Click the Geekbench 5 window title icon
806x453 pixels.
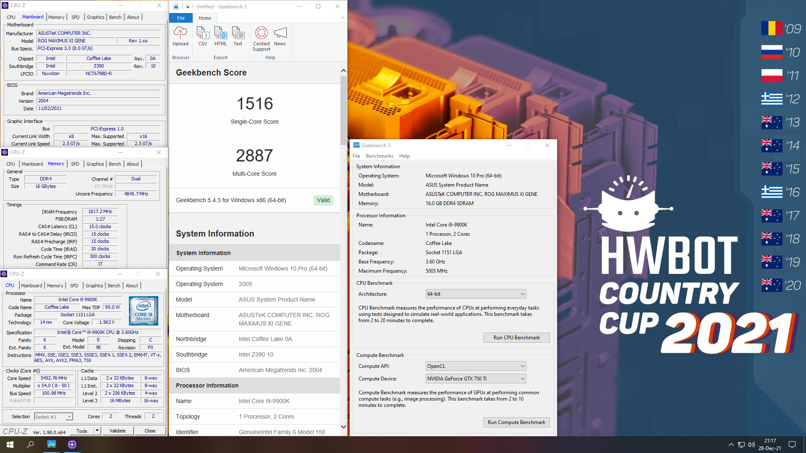point(356,145)
